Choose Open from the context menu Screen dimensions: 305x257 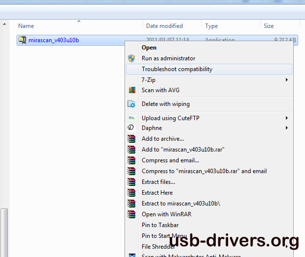pyautogui.click(x=209, y=48)
